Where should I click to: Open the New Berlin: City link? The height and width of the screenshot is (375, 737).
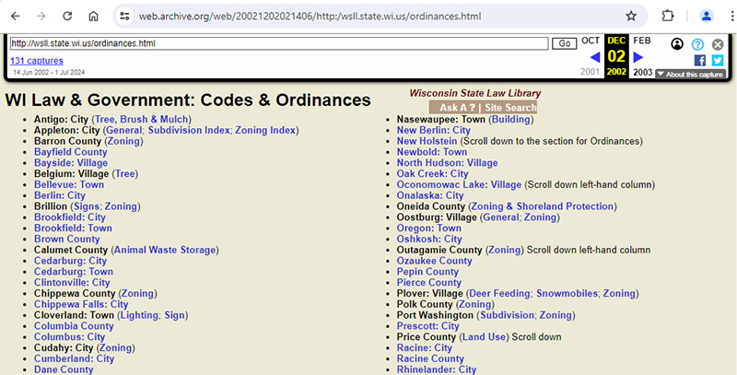(x=433, y=130)
